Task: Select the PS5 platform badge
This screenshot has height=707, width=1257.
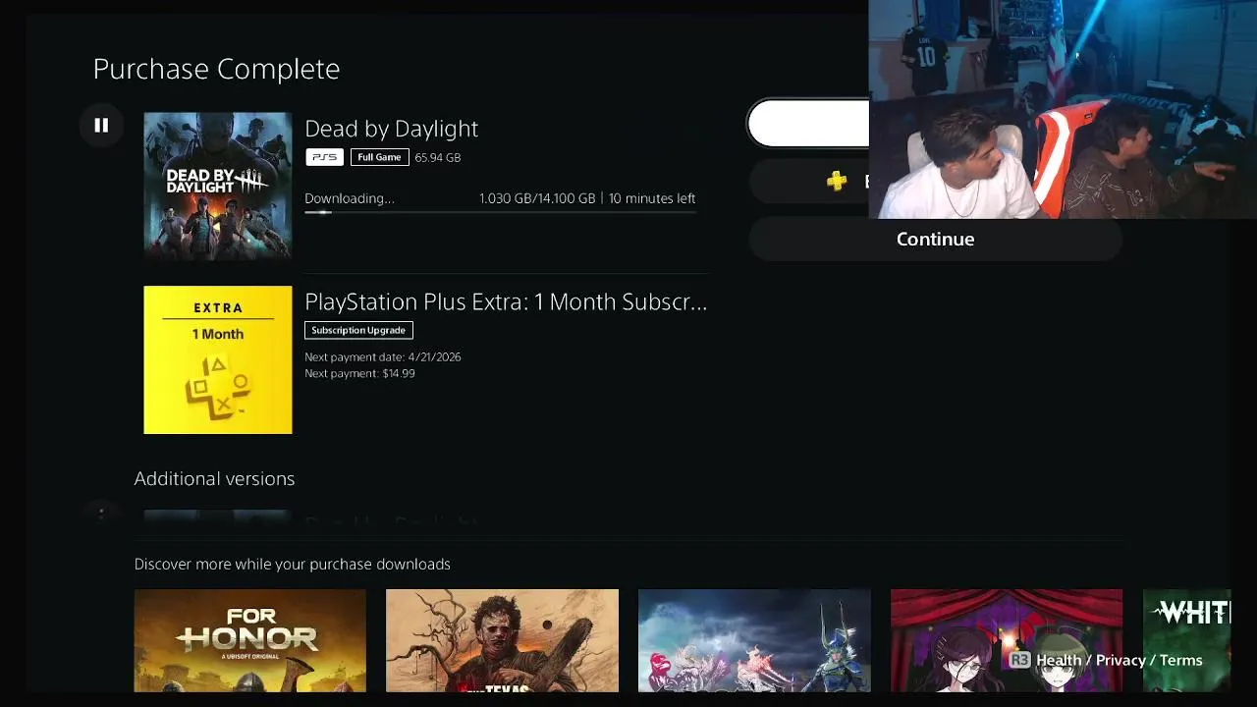Action: point(324,157)
